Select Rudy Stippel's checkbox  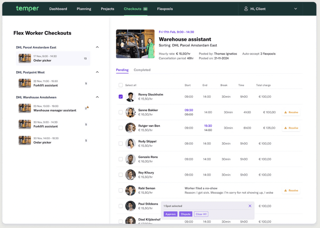click(121, 143)
